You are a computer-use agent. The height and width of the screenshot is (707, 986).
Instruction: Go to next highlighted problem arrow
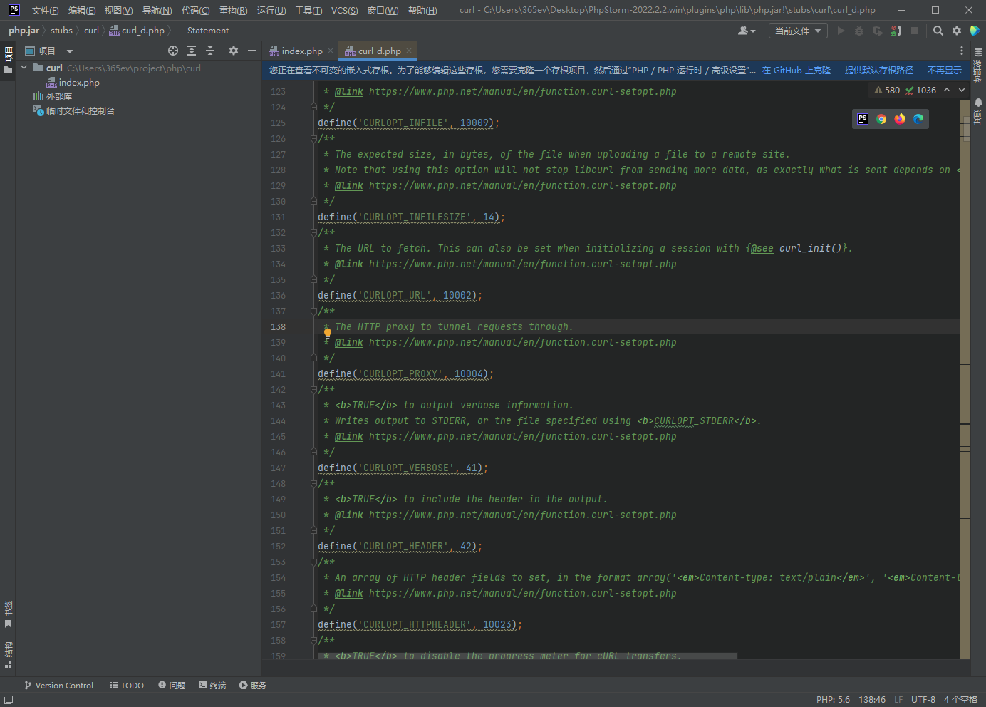coord(962,90)
